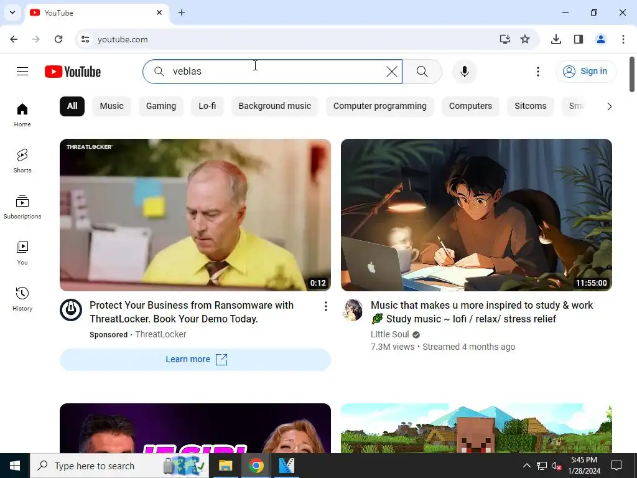Open the Little Soul channel name
This screenshot has height=478, width=637.
[x=389, y=334]
